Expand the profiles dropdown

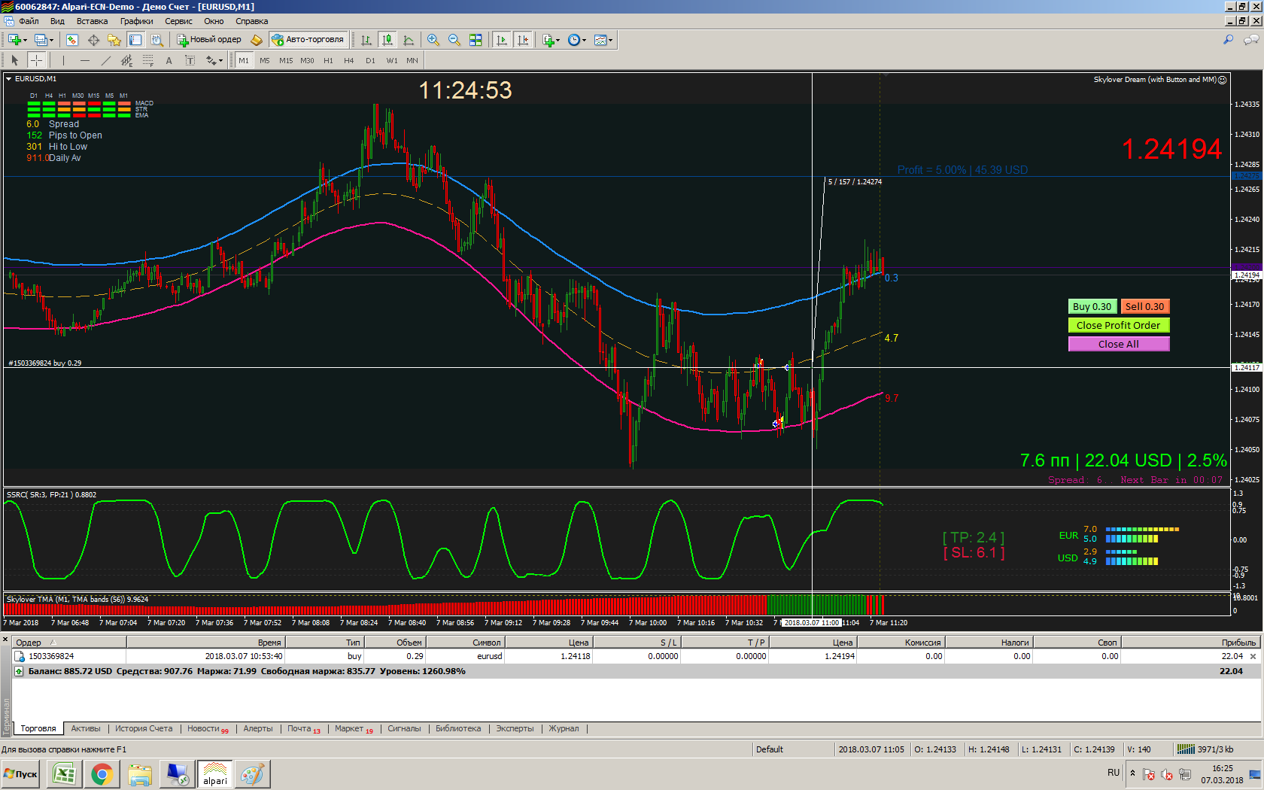[51, 41]
